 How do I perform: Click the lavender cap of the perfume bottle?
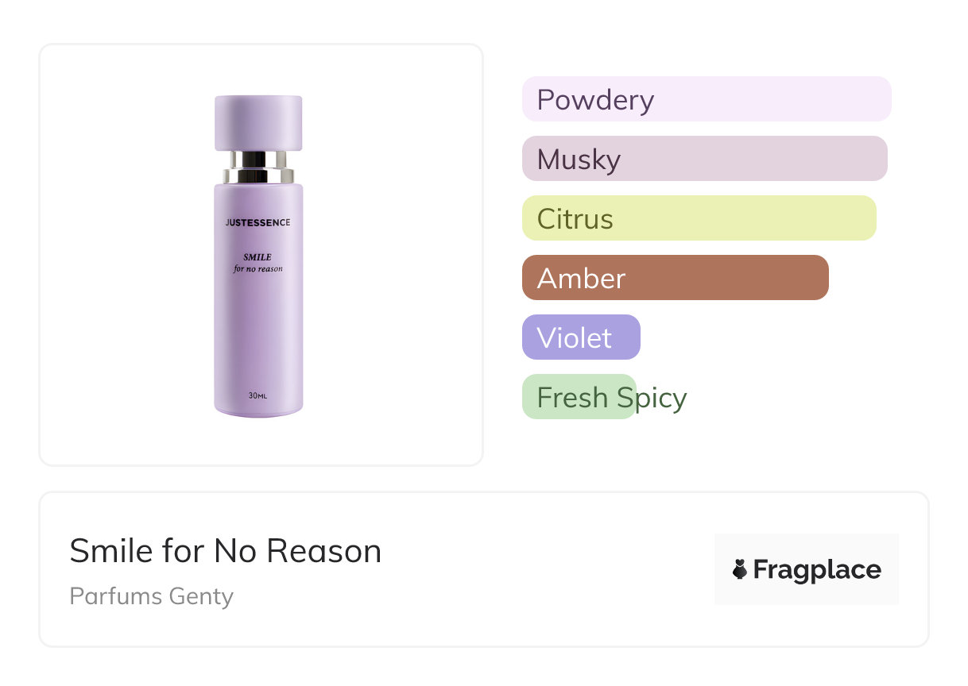[x=258, y=123]
